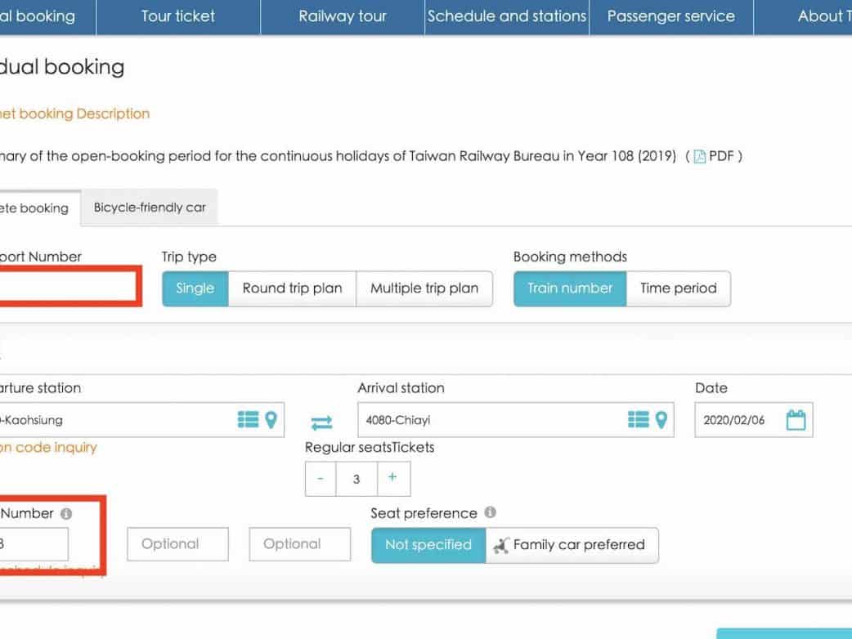
Task: Open station list for departure station
Action: point(248,420)
